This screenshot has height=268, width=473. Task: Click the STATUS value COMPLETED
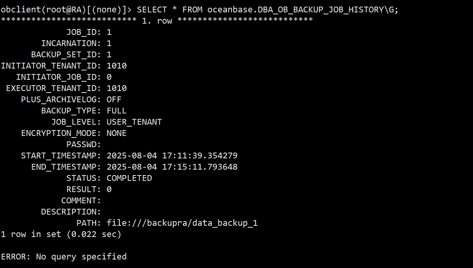(129, 178)
